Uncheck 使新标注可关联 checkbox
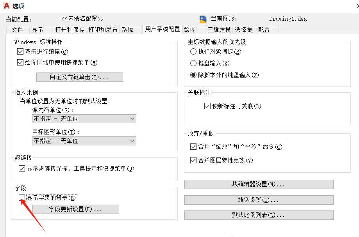Image resolution: width=359 pixels, height=237 pixels. [207, 106]
